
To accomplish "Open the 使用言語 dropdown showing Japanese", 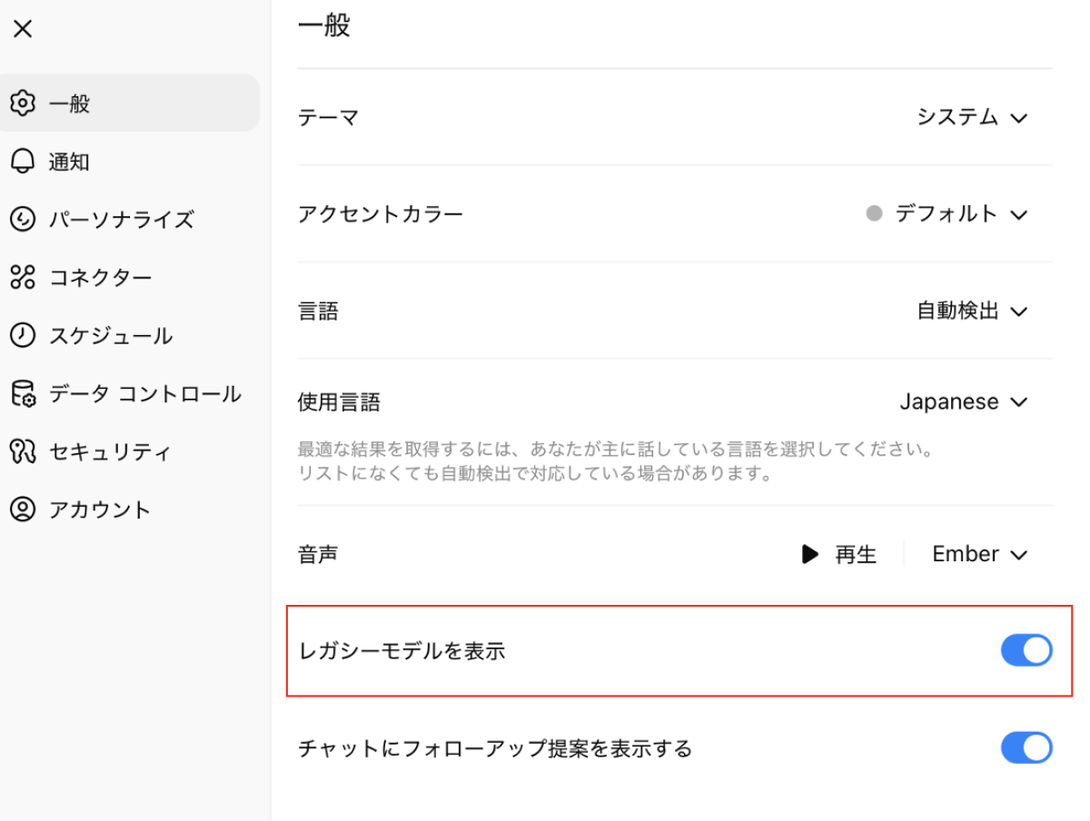I will tap(963, 401).
